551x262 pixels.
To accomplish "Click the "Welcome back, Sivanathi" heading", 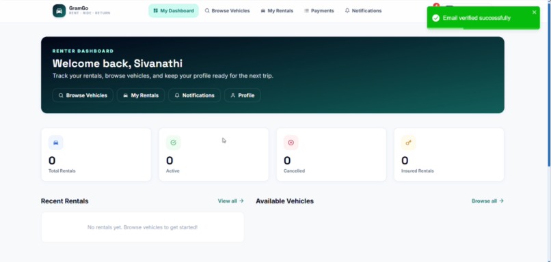I will [x=118, y=63].
